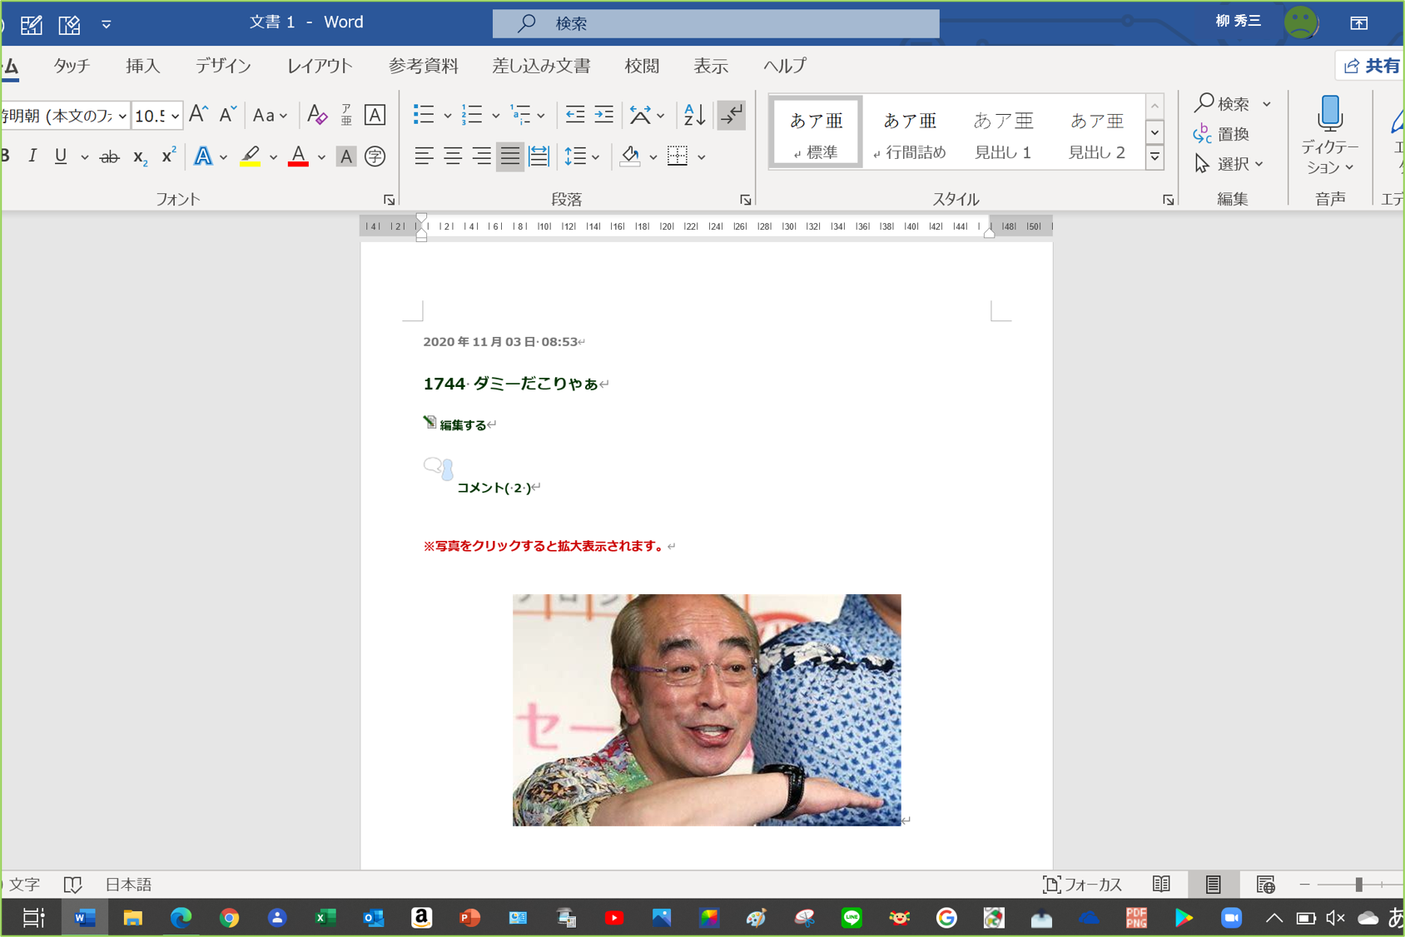Toggle strikethrough formatting
Image resolution: width=1405 pixels, height=937 pixels.
(x=109, y=156)
